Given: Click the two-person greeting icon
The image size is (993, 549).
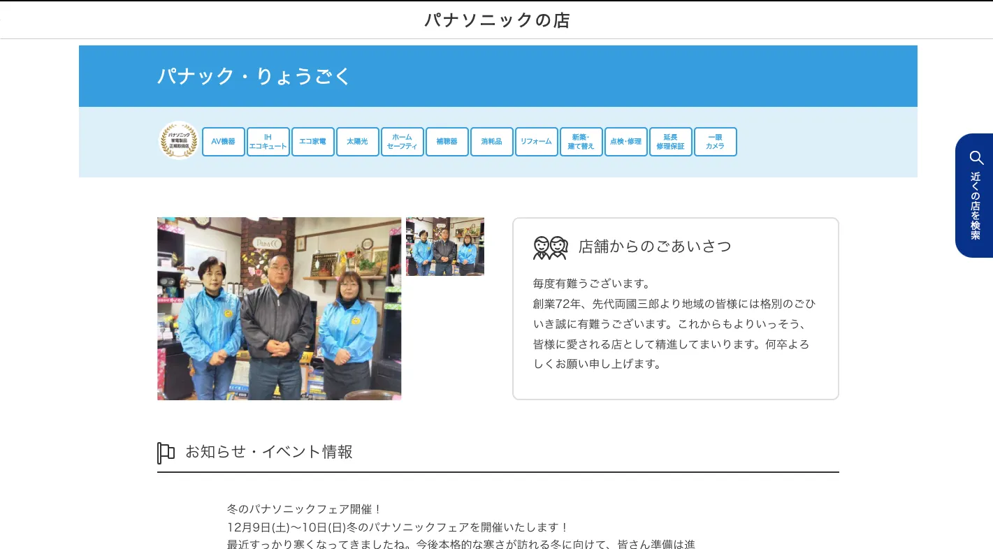Looking at the screenshot, I should pyautogui.click(x=550, y=247).
